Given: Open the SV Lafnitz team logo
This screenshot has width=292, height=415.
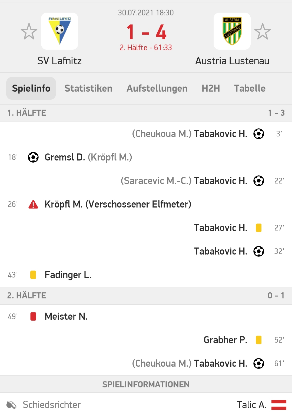Looking at the screenshot, I should [59, 31].
